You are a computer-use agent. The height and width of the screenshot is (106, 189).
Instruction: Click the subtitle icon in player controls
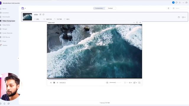pyautogui.click(x=125, y=83)
